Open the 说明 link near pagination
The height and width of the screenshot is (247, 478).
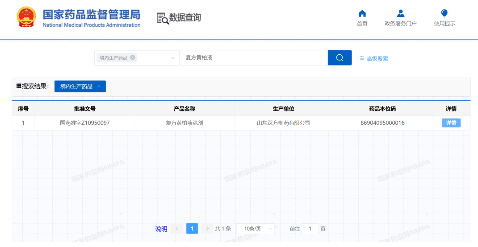point(161,229)
